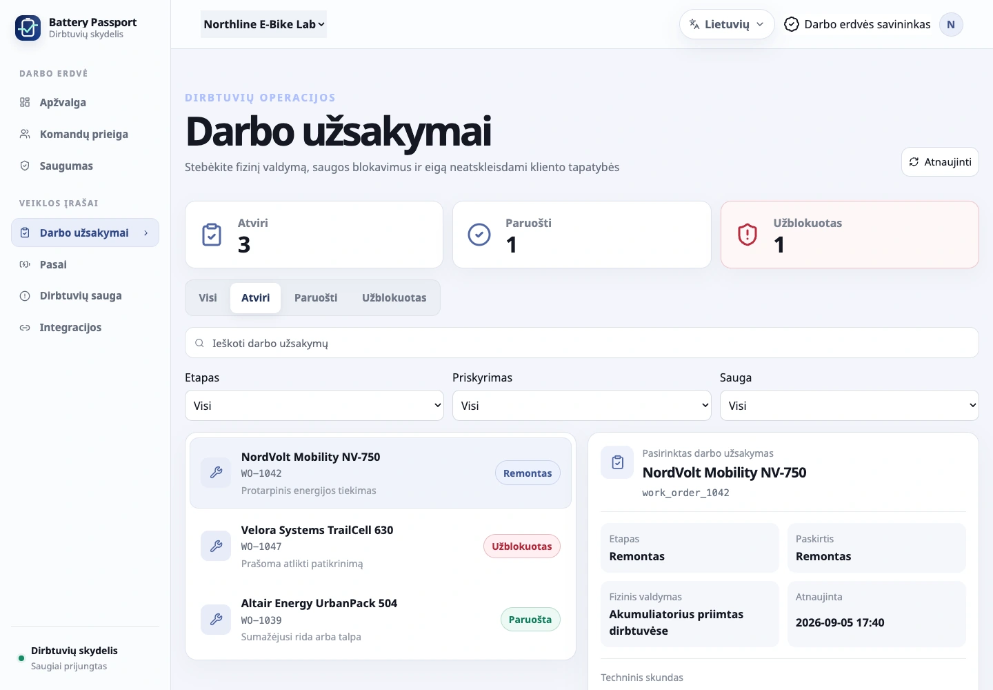Show the Užblokuotas tab
Viewport: 993px width, 690px height.
coord(394,298)
